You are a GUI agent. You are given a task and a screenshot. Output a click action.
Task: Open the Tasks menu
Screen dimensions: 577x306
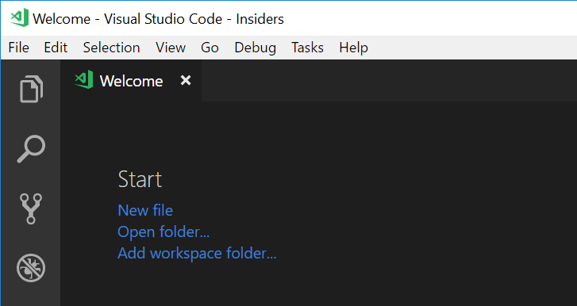click(308, 48)
